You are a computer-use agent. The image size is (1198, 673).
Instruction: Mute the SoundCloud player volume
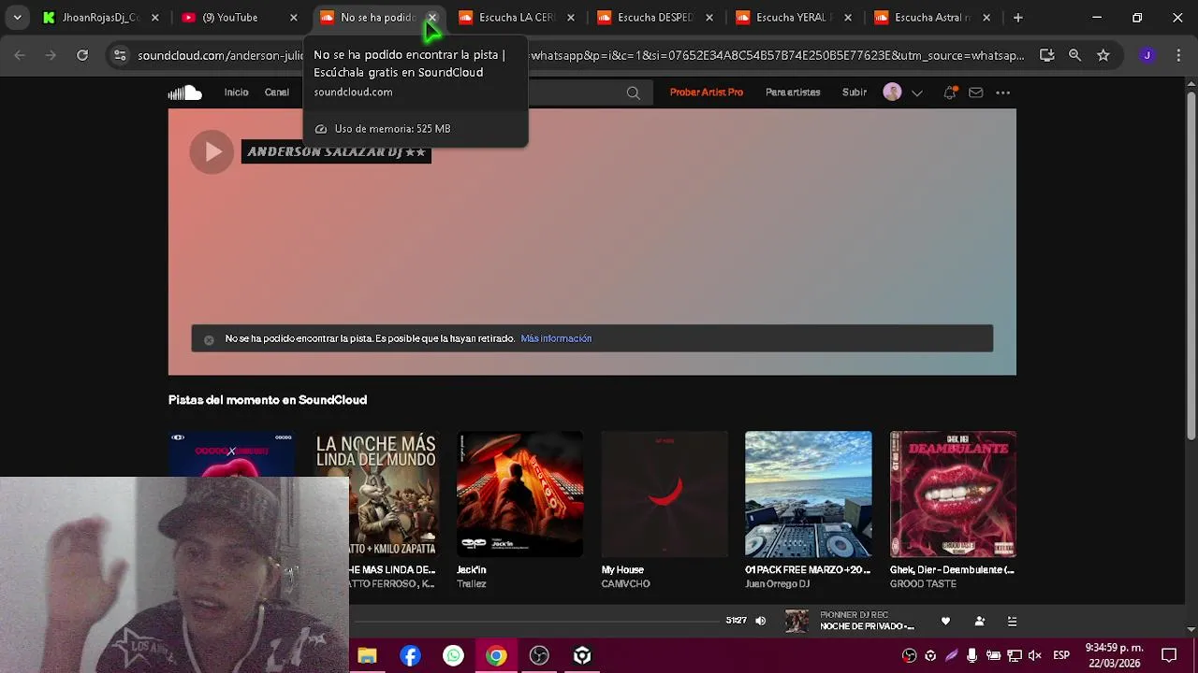760,621
